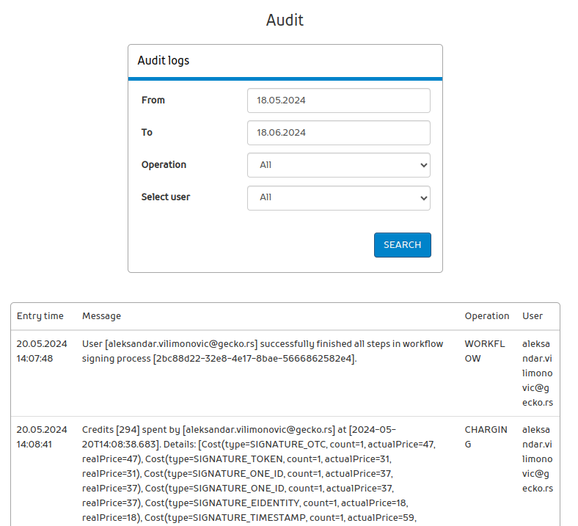Click the Audit logs panel heading
The image size is (578, 526).
[164, 61]
